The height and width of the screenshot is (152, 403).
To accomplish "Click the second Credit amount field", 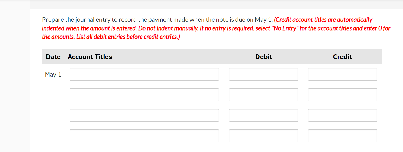I will coord(342,95).
